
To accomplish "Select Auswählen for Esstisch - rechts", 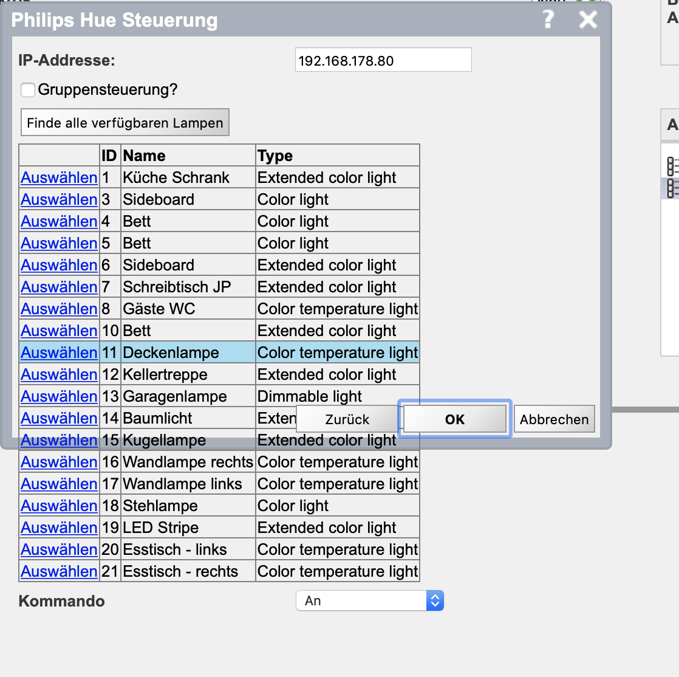I will (x=59, y=571).
